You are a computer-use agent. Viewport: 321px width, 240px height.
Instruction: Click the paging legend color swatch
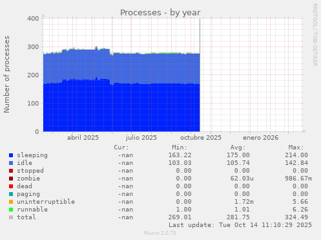click(x=11, y=194)
